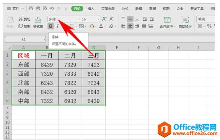Activate the 格式刷 format painter
The height and width of the screenshot is (140, 220).
click(38, 23)
